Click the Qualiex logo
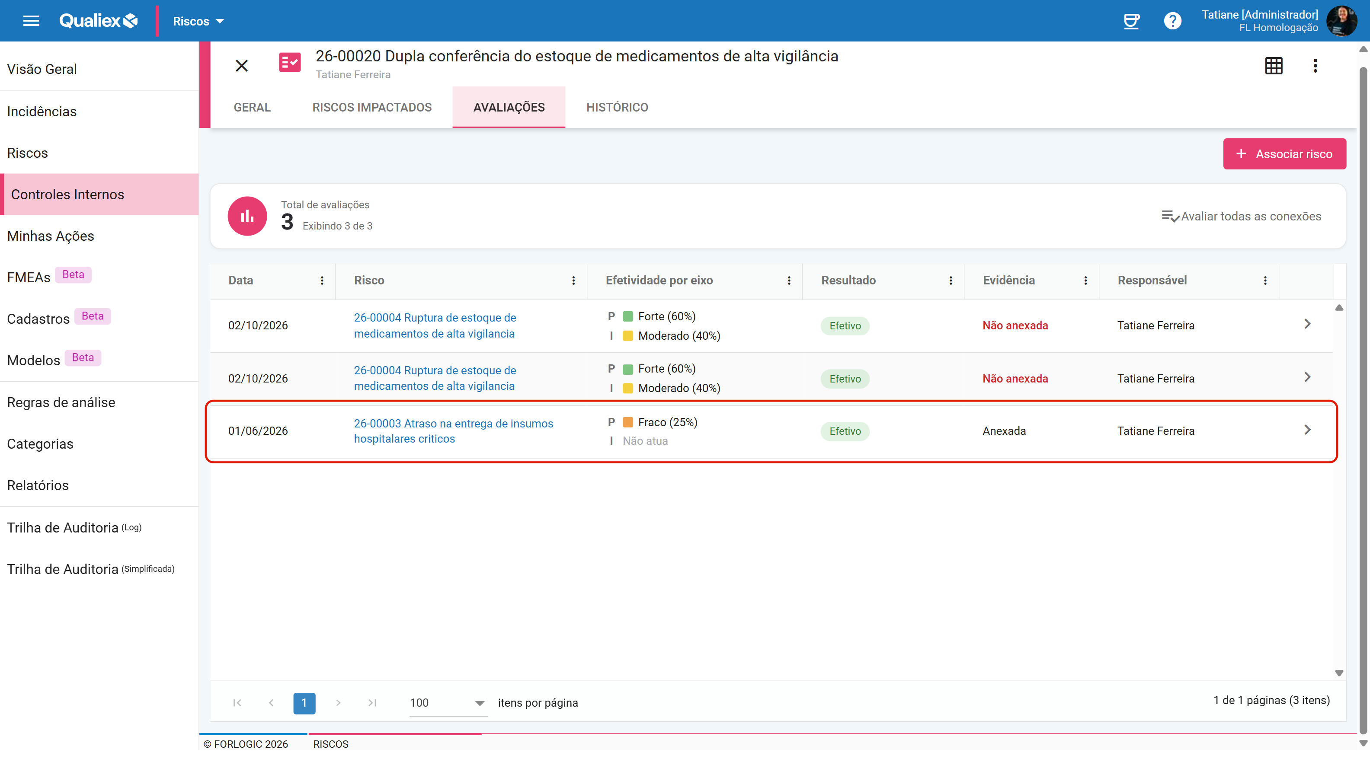 click(98, 21)
